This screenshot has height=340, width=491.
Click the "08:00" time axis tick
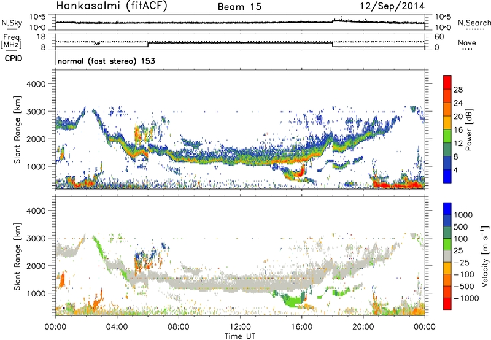coord(179,327)
